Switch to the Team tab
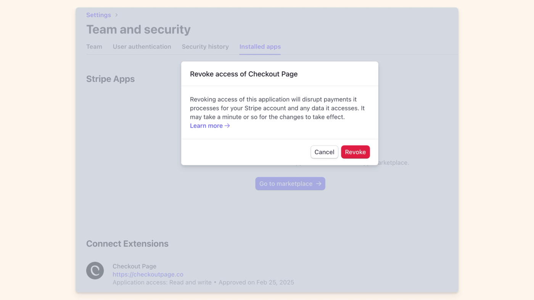Viewport: 534px width, 300px height. (94, 46)
